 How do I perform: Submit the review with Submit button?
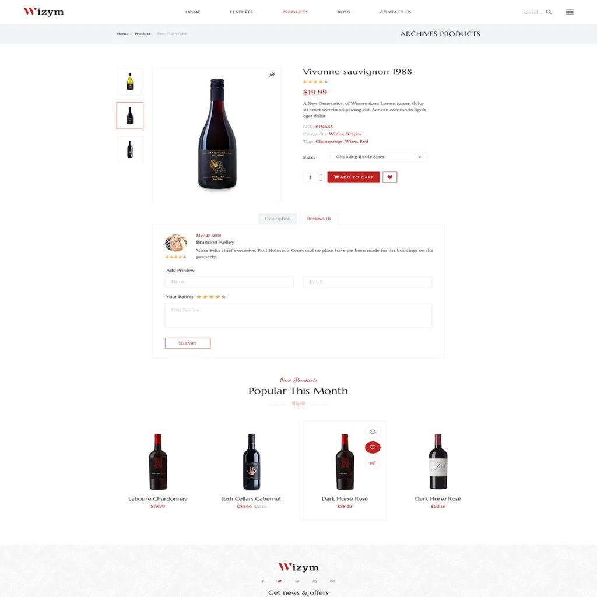coord(187,343)
